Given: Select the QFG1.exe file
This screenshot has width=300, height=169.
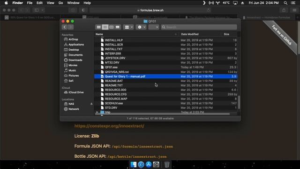Looking at the screenshot, I should point(165,67).
